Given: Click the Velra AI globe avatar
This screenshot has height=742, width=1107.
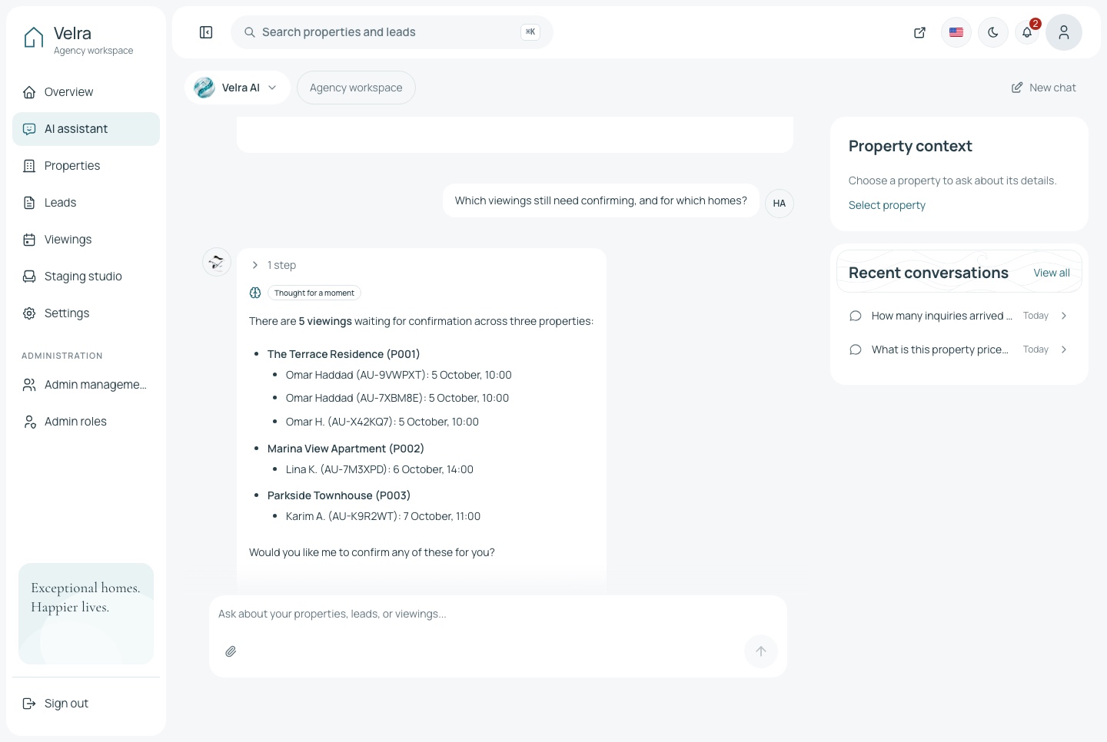Looking at the screenshot, I should (x=204, y=88).
